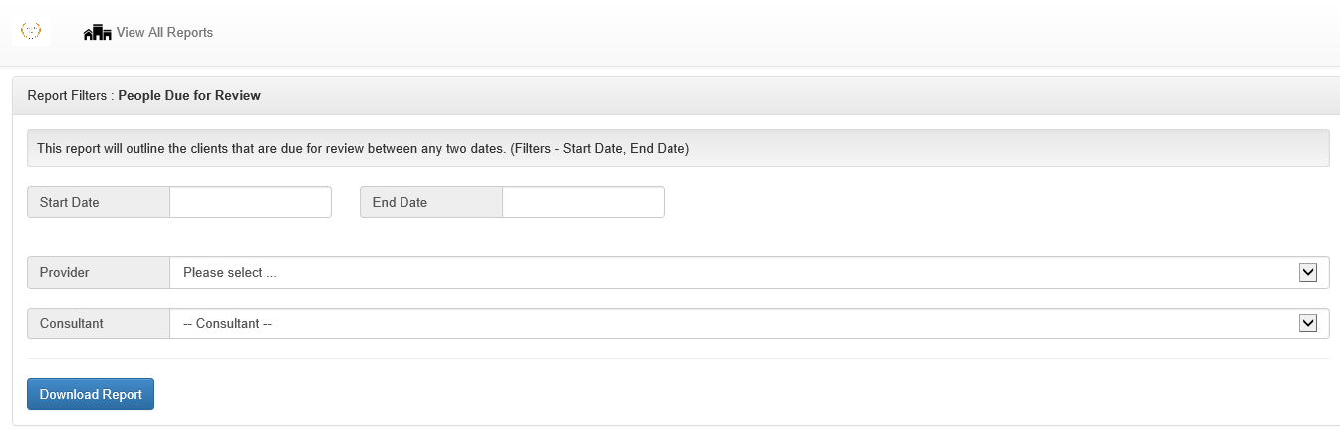Click the report description info banner
1340x437 pixels.
[677, 149]
